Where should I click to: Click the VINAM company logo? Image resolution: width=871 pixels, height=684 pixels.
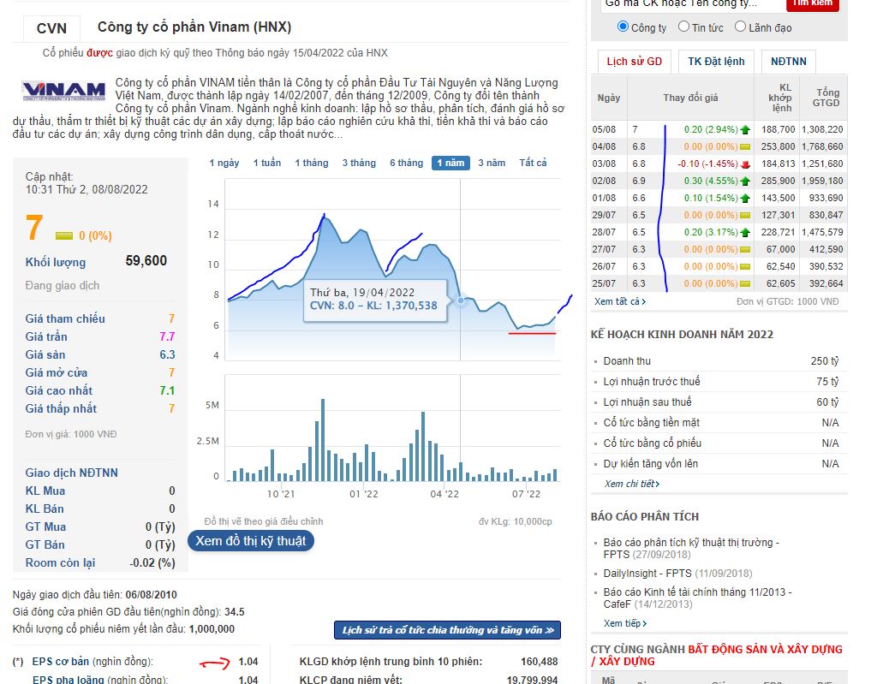click(64, 91)
